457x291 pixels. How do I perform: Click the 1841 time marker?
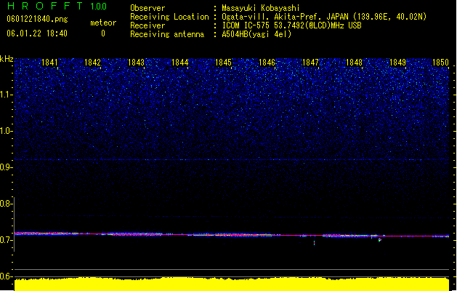click(x=49, y=63)
